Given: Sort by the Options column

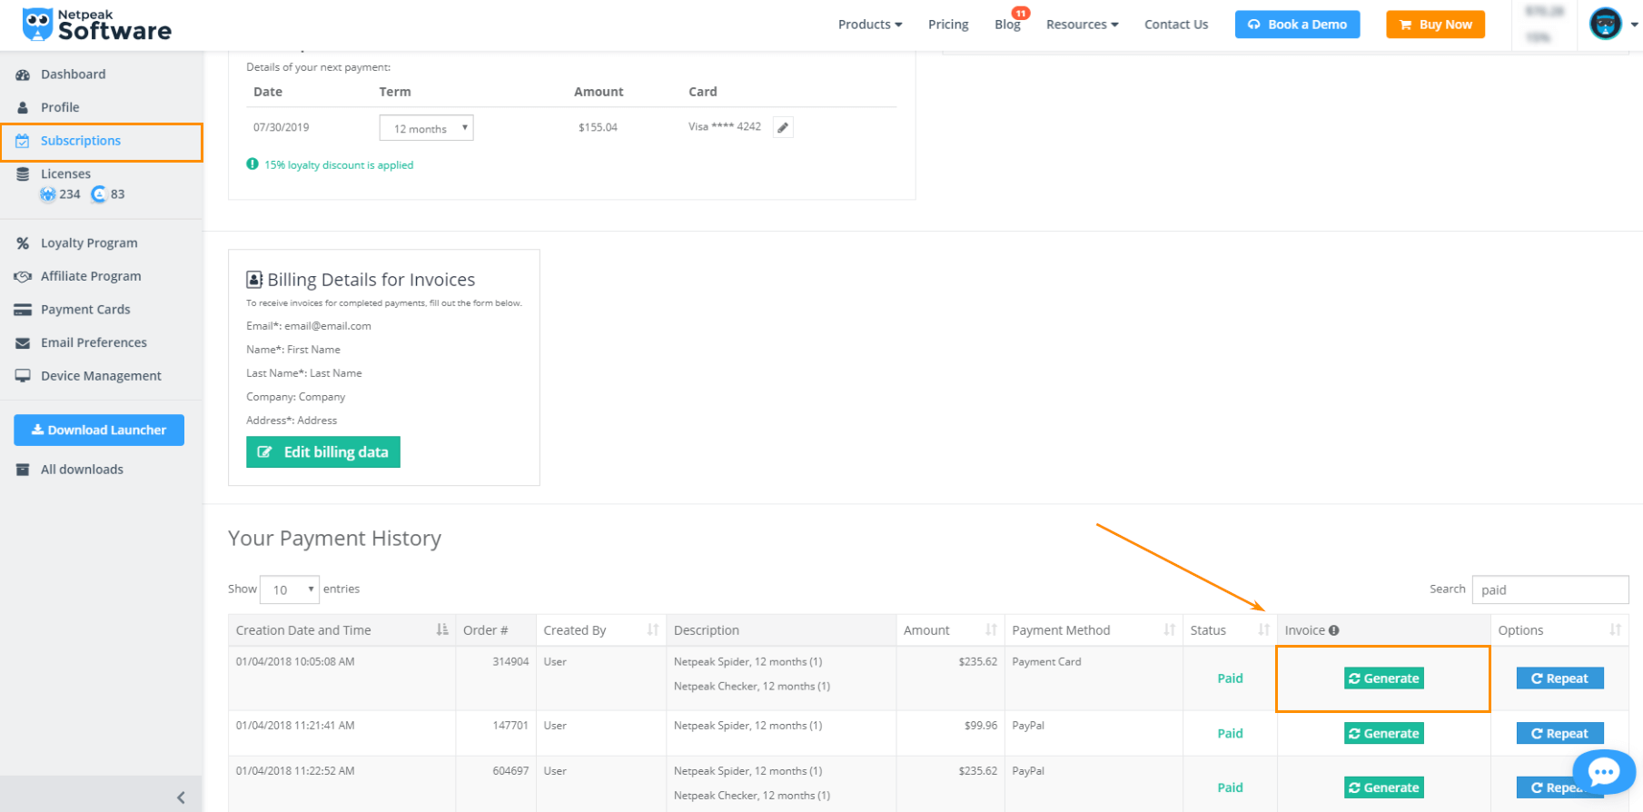Looking at the screenshot, I should (1559, 630).
